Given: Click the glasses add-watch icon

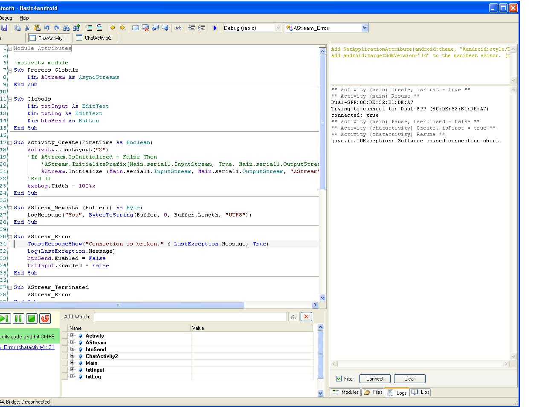Looking at the screenshot, I should [x=293, y=317].
